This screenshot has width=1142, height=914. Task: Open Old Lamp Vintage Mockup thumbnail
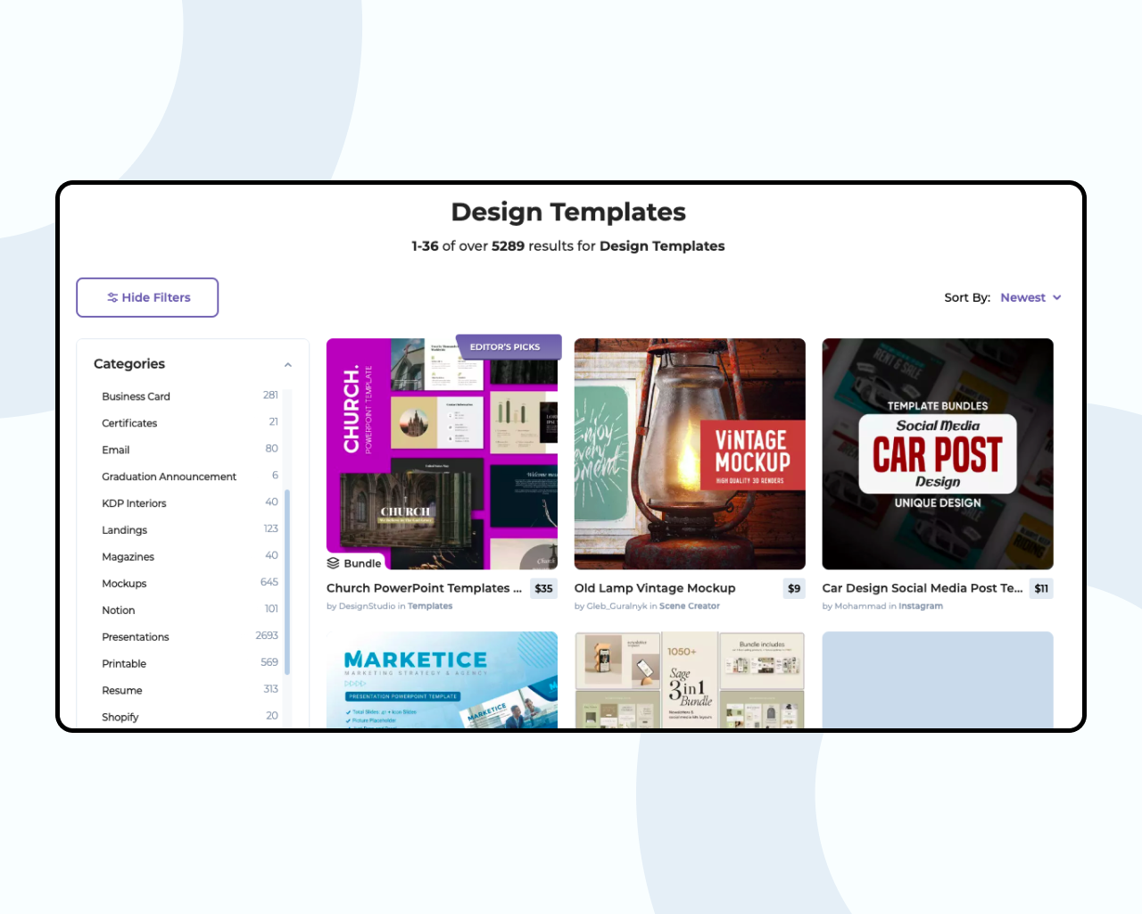pyautogui.click(x=690, y=453)
